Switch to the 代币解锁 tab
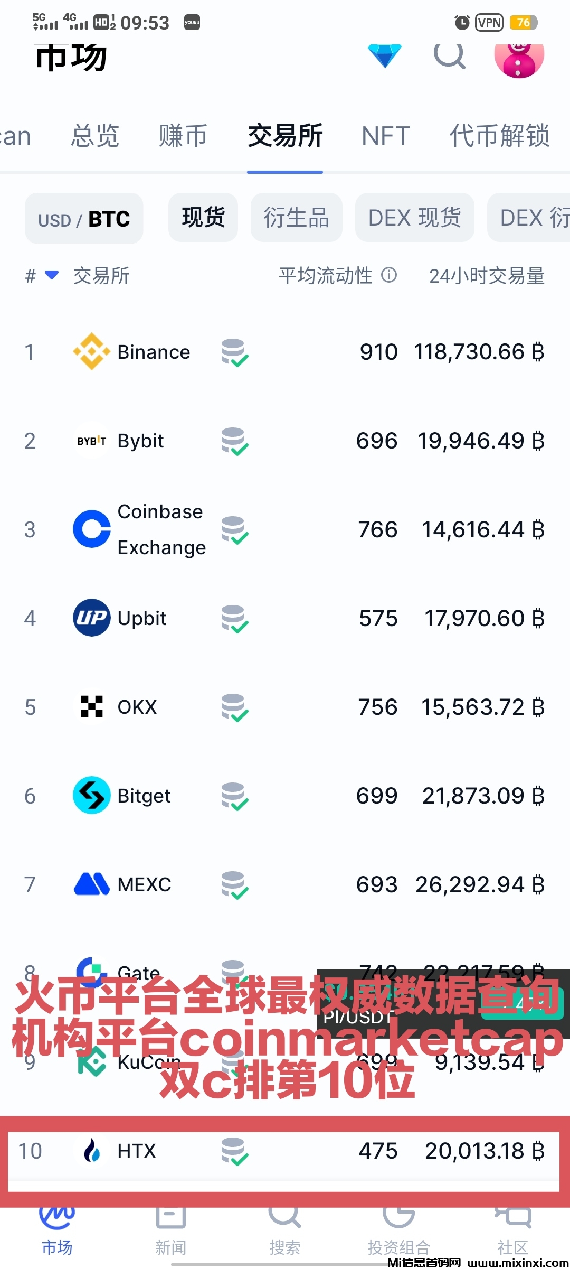Image resolution: width=570 pixels, height=1268 pixels. point(499,136)
